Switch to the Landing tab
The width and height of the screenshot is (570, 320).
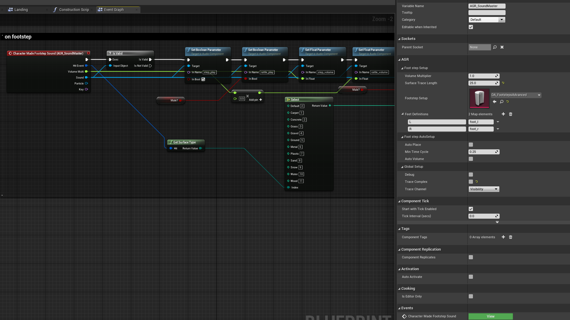(21, 10)
